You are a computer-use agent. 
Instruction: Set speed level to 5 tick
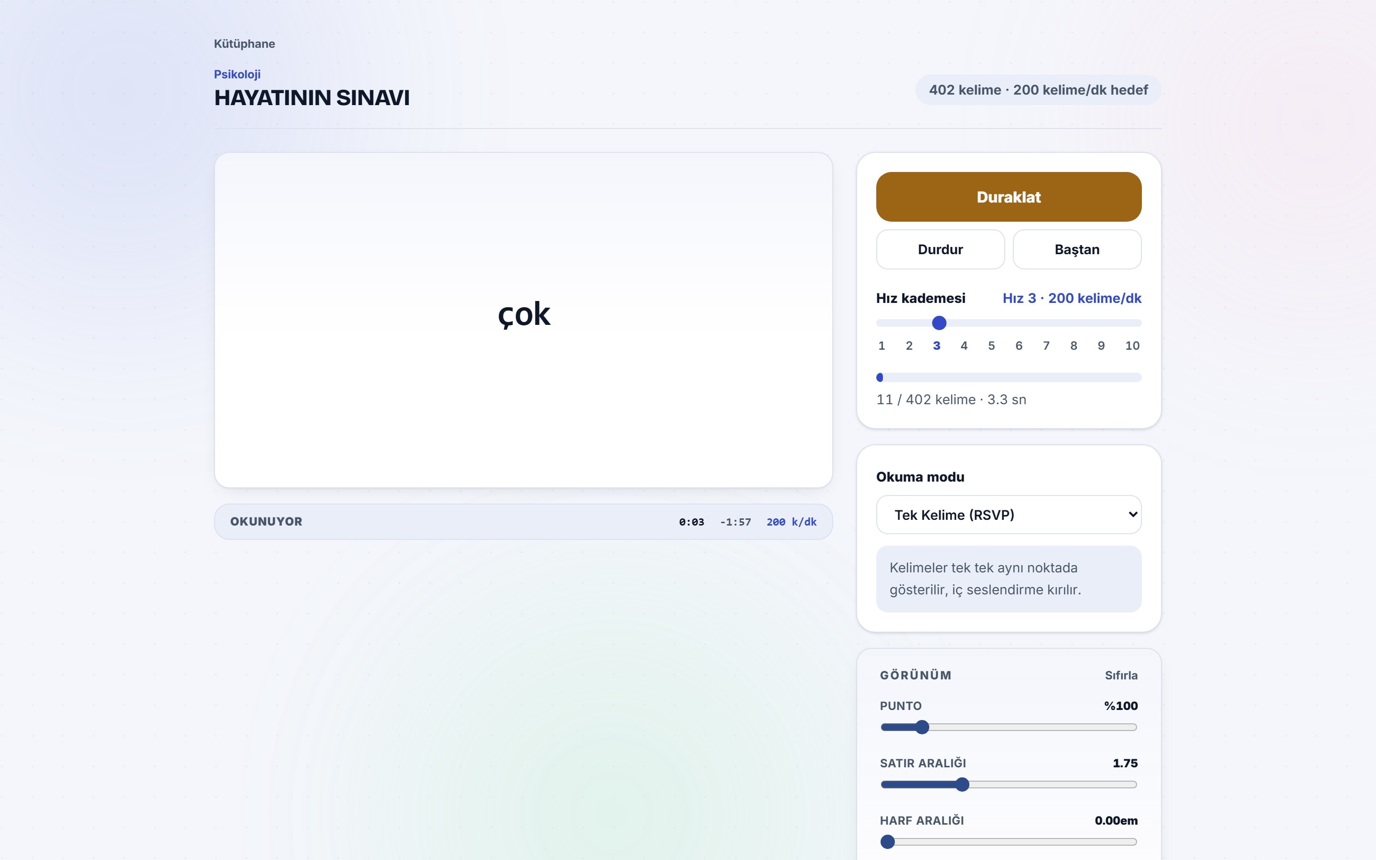point(992,346)
